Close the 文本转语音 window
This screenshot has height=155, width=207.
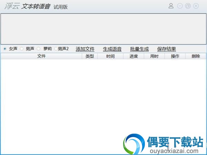coord(196,6)
